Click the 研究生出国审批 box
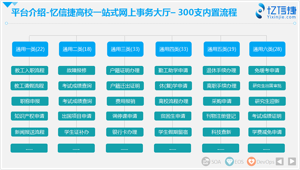Screen dimensions: 300x170 pos(267,86)
